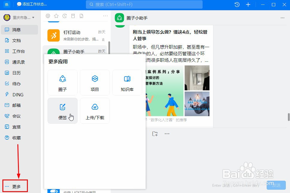Screen dimensions: 290x193
Task: Open 日历 calendar in the sidebar
Action: pos(19,73)
